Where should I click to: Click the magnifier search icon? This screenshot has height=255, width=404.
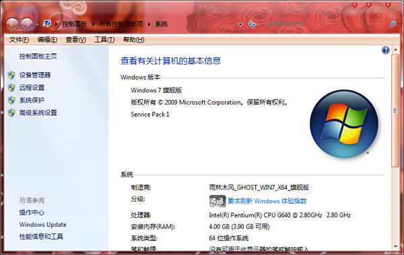point(393,24)
